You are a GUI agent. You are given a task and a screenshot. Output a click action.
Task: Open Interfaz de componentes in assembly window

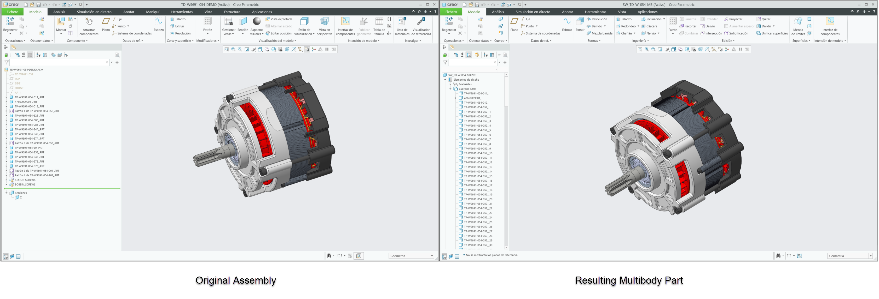tap(345, 26)
